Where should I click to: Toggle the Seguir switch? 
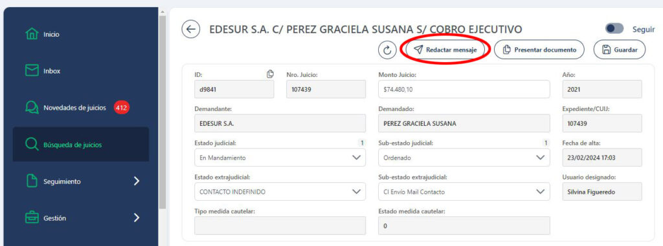pos(614,28)
